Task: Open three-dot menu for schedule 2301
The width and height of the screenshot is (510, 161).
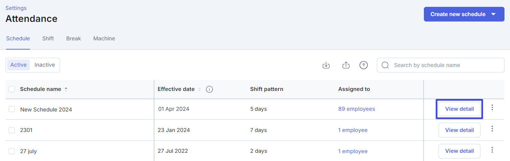Action: pyautogui.click(x=492, y=129)
